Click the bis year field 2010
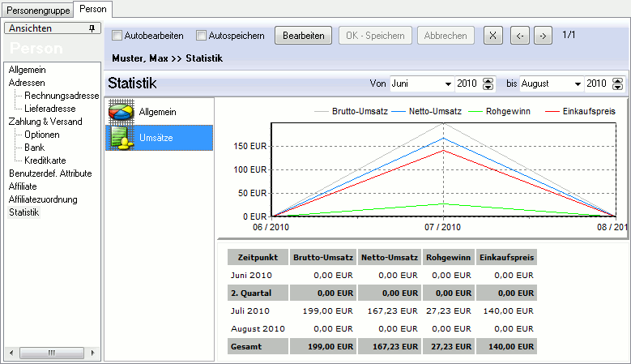 [597, 84]
